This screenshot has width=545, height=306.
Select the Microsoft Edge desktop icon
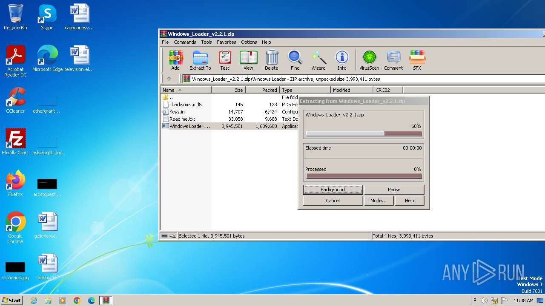point(47,59)
